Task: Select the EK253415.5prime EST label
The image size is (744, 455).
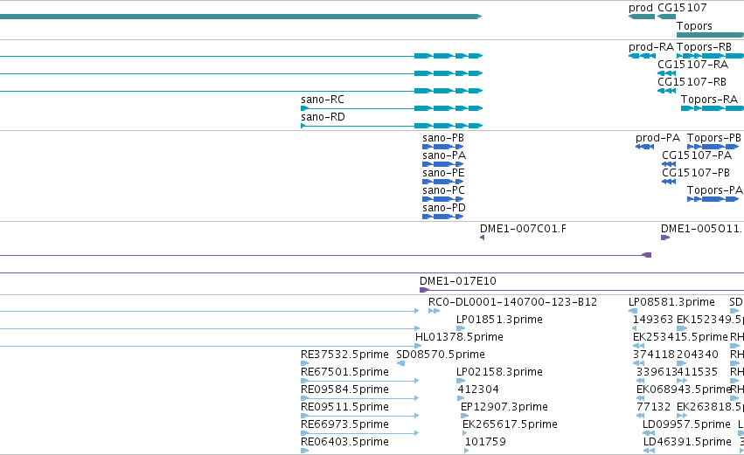Action: click(680, 337)
